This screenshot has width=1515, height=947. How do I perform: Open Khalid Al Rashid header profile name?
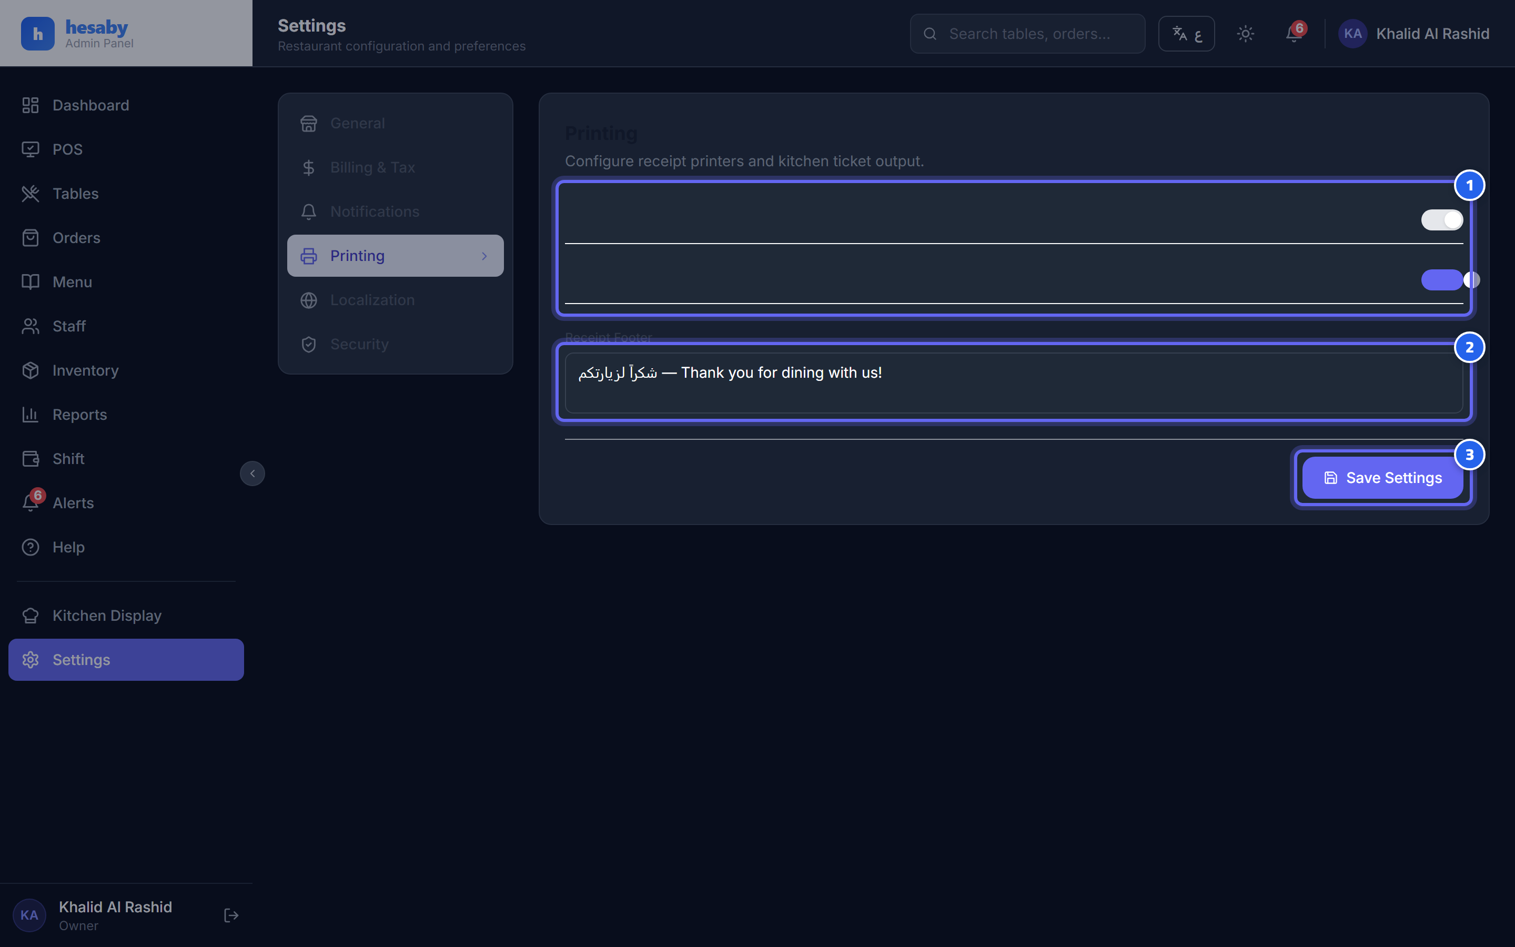[1432, 34]
